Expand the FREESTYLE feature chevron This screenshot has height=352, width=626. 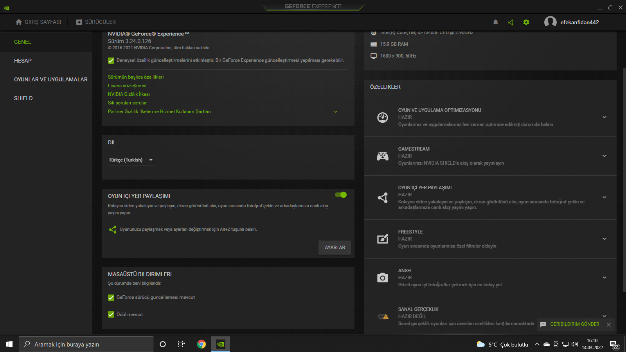(x=604, y=239)
